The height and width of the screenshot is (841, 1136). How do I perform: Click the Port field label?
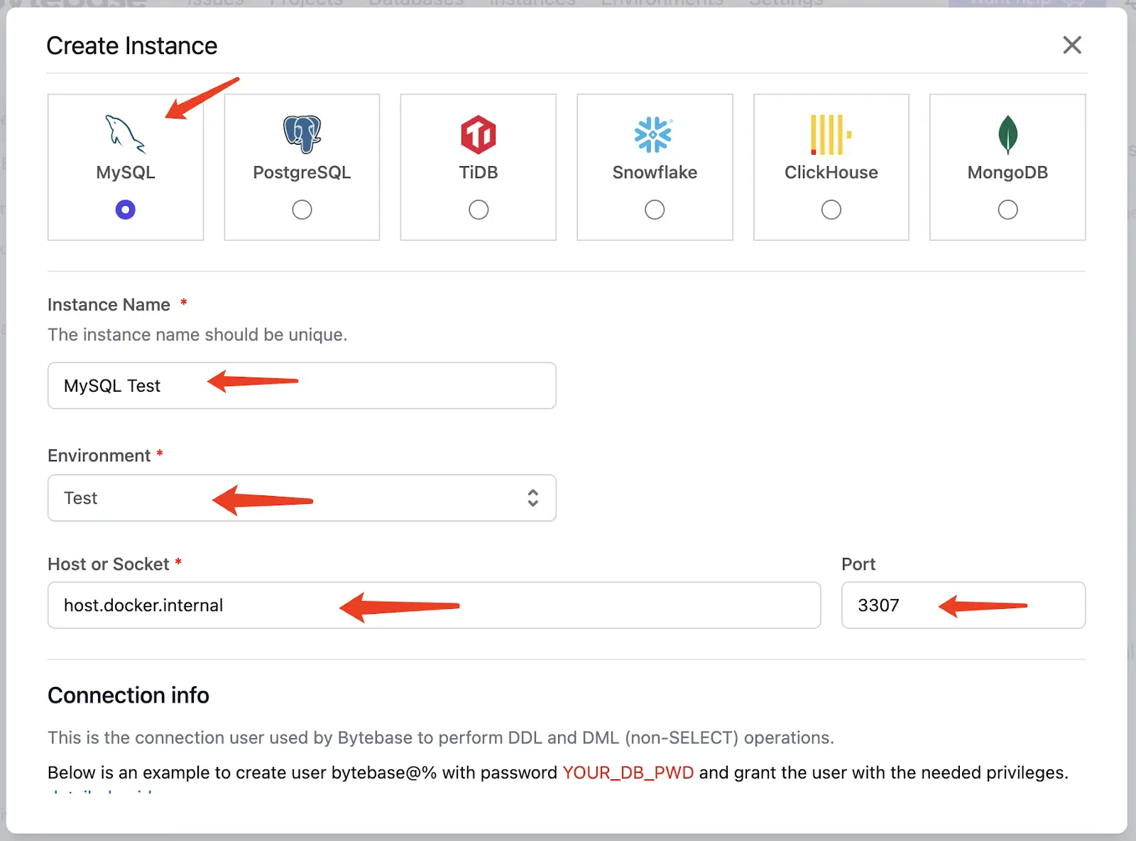coord(858,564)
